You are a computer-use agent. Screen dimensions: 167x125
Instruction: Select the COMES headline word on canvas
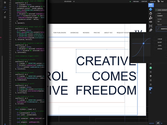[114, 76]
